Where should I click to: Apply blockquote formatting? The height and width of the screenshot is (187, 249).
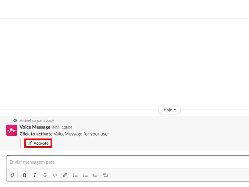point(95,175)
